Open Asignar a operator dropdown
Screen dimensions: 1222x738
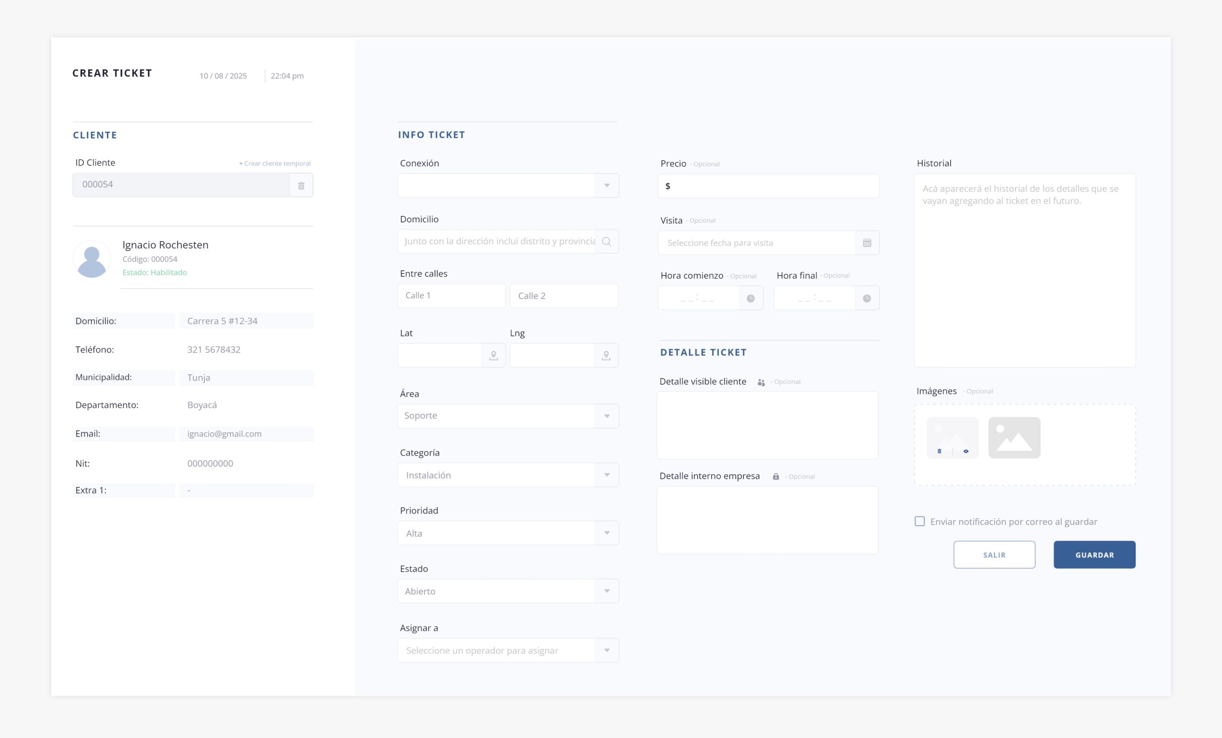pos(607,650)
